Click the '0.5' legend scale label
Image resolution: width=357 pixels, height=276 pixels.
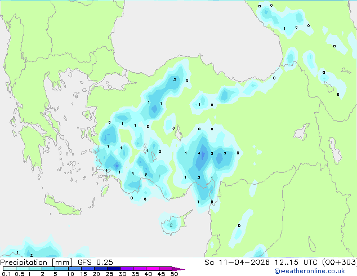(20, 274)
